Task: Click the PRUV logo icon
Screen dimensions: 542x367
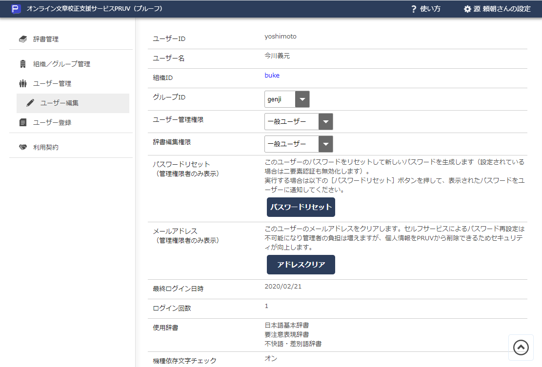Action: 16,8
